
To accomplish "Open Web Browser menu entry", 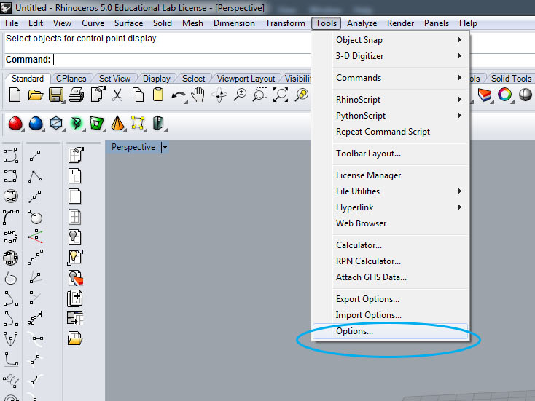I will point(391,223).
